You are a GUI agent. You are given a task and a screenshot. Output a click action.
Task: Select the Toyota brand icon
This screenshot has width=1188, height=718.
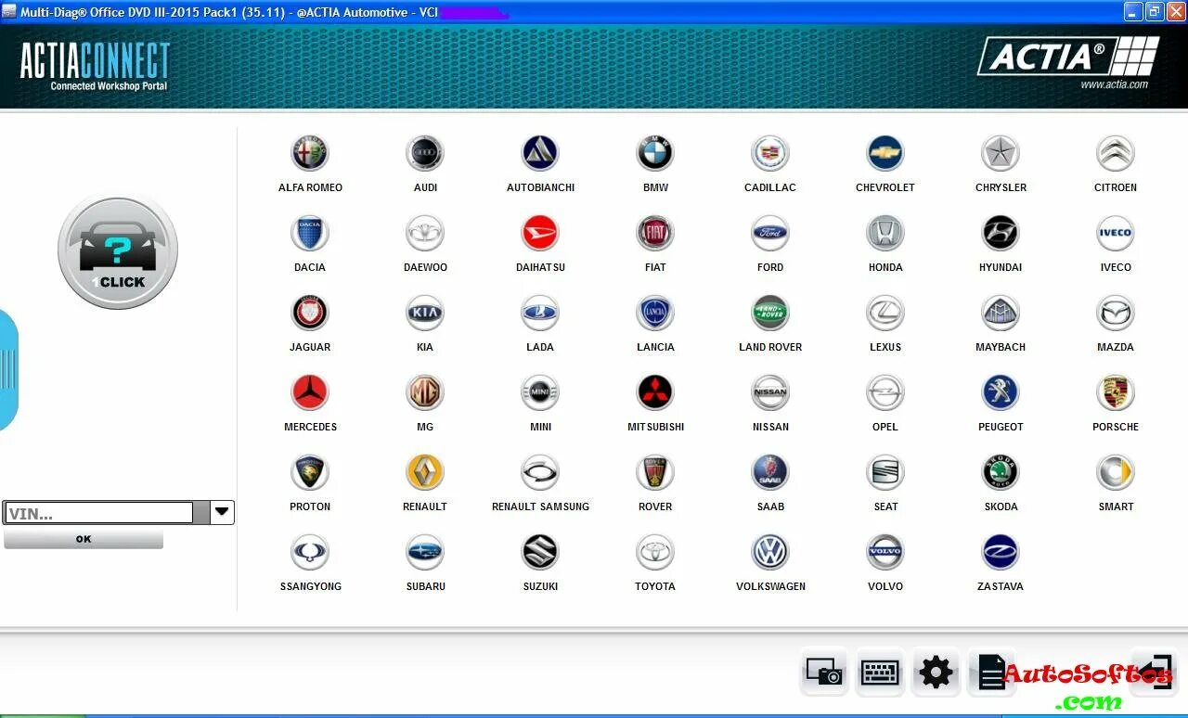coord(655,552)
